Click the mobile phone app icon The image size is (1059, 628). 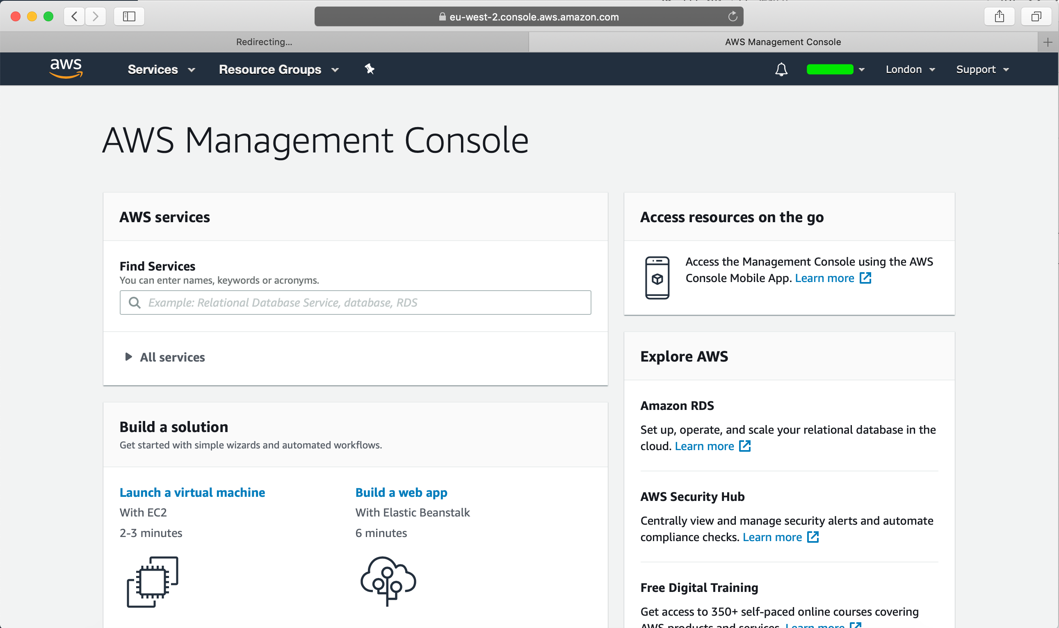tap(657, 278)
